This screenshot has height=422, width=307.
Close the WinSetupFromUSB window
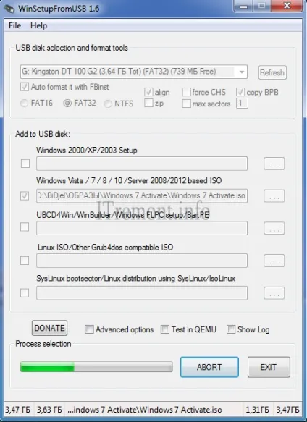(x=287, y=6)
